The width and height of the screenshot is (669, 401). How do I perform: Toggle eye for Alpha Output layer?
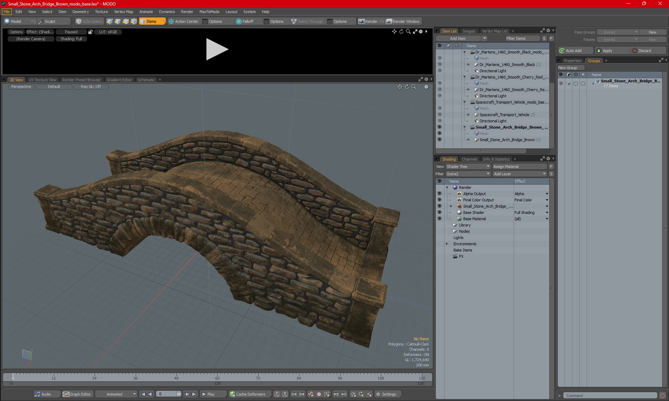[x=439, y=193]
